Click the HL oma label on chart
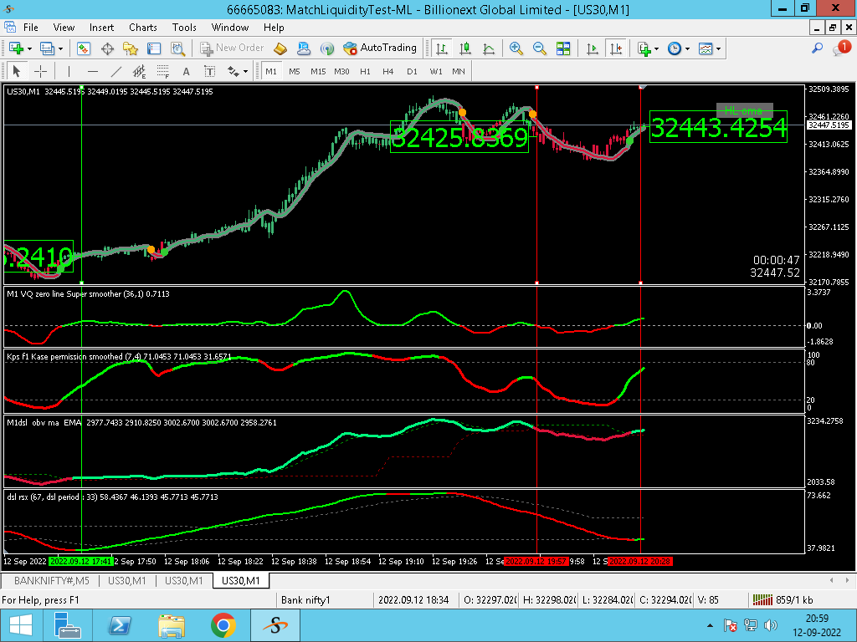 pyautogui.click(x=744, y=110)
